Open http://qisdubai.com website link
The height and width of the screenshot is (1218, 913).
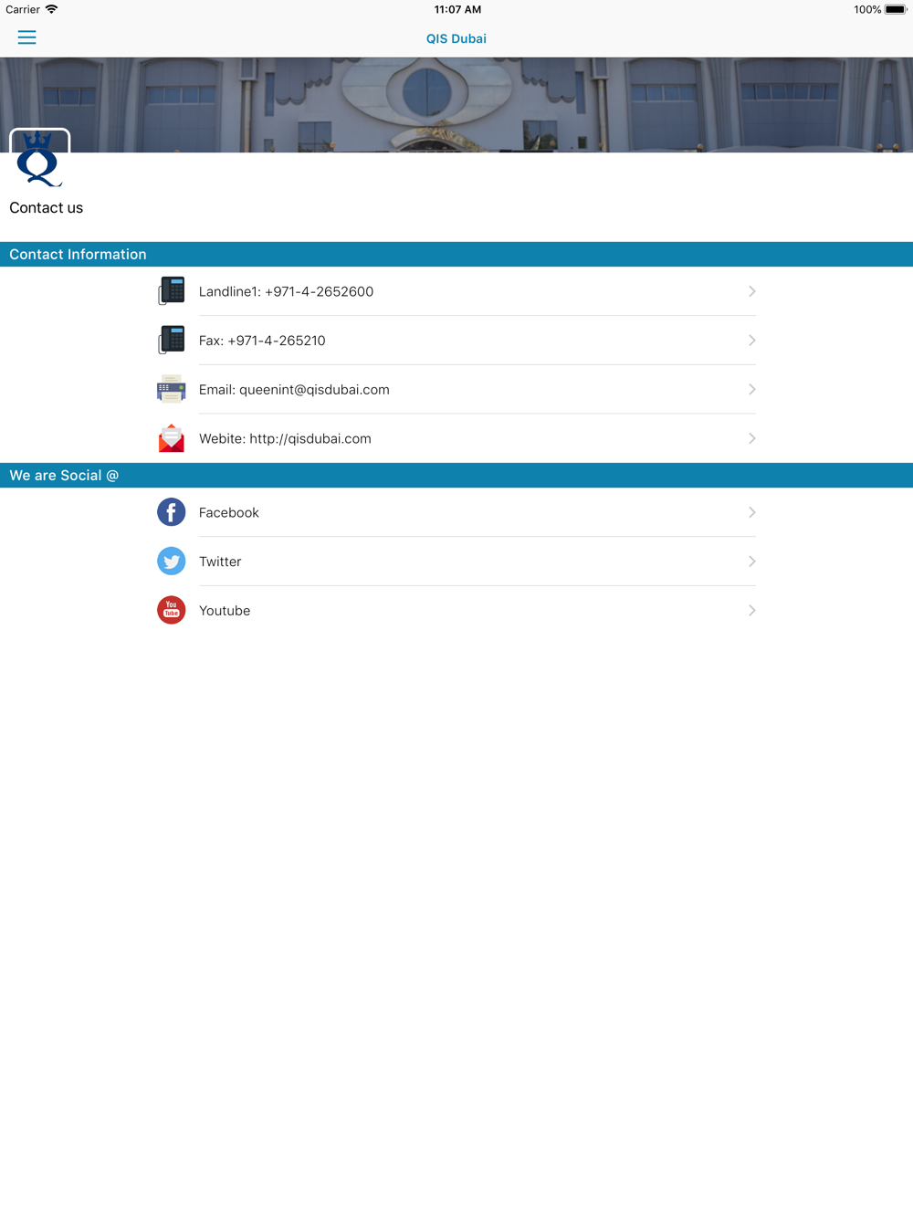coord(285,438)
